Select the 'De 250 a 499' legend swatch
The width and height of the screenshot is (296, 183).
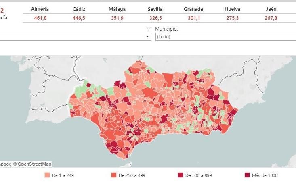click(113, 175)
